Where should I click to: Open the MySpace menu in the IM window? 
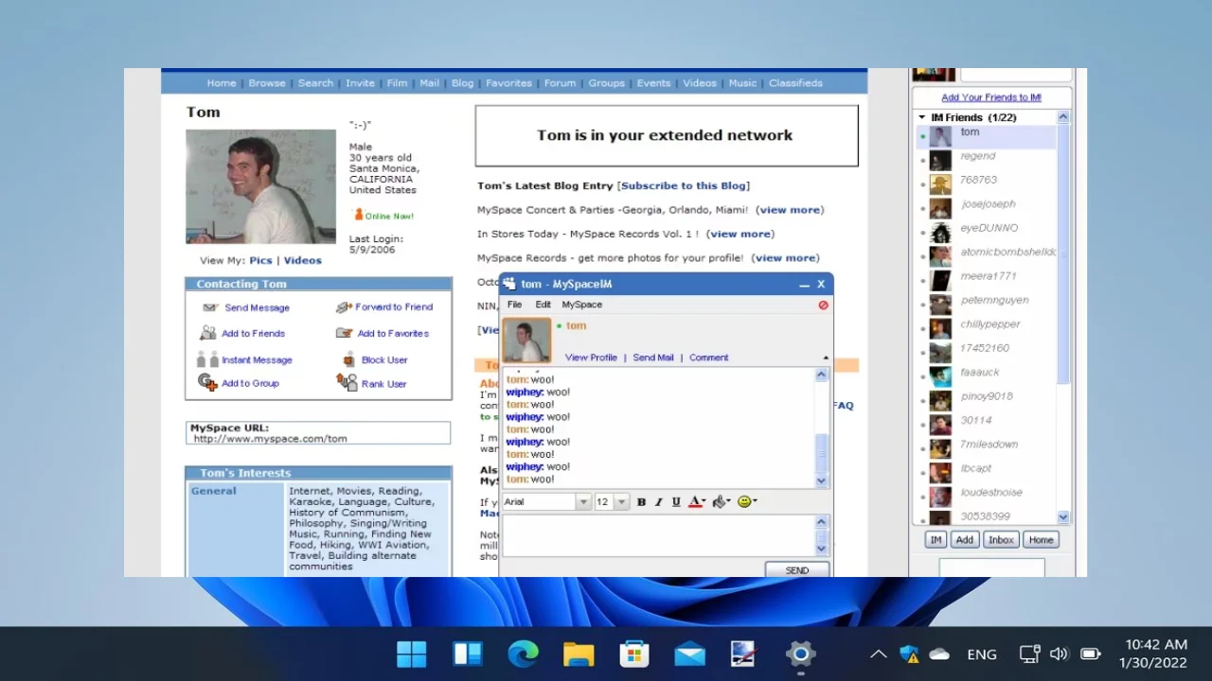(x=581, y=305)
